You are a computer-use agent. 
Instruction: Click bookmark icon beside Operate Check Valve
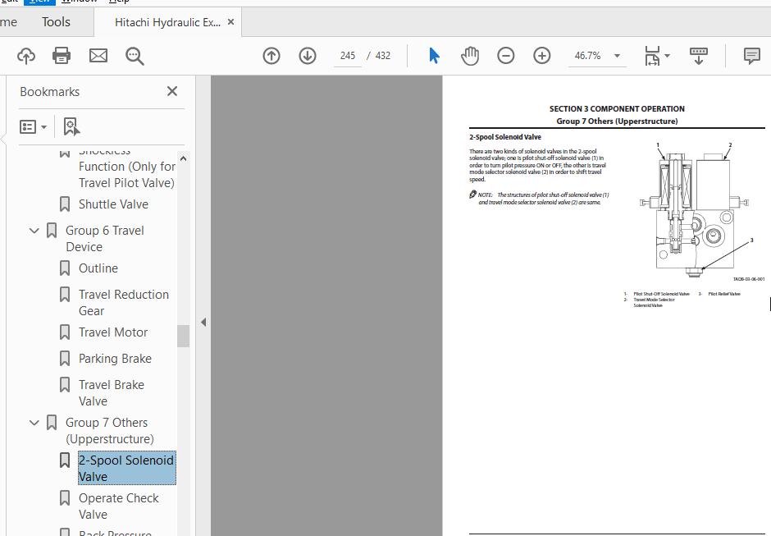tap(65, 498)
